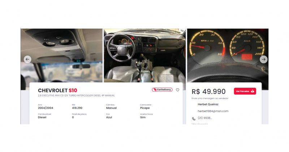The width and height of the screenshot is (289, 152).
Task: Click the R$ 49.990 price
Action: 208,92
